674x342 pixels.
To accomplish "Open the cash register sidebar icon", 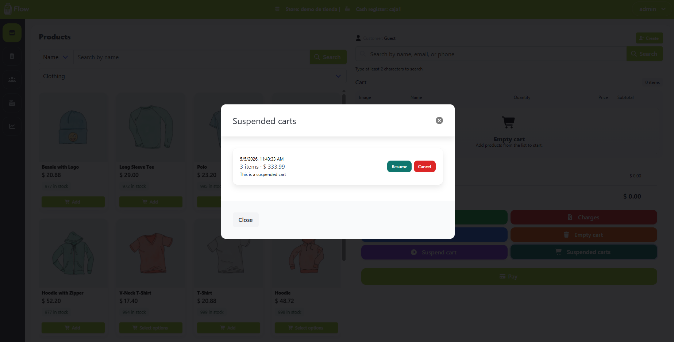I will click(x=12, y=103).
